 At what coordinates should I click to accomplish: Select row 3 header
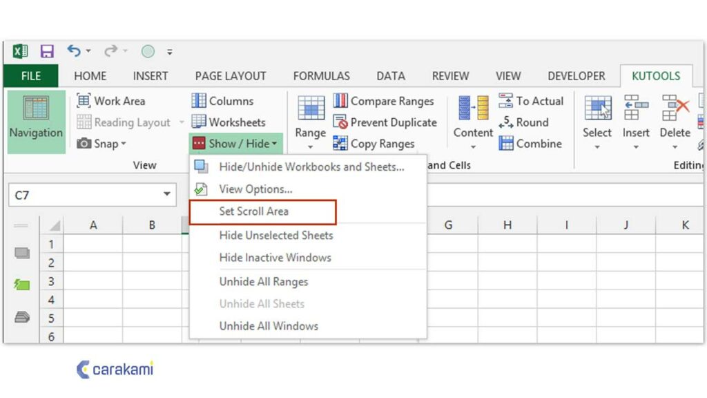coord(51,281)
